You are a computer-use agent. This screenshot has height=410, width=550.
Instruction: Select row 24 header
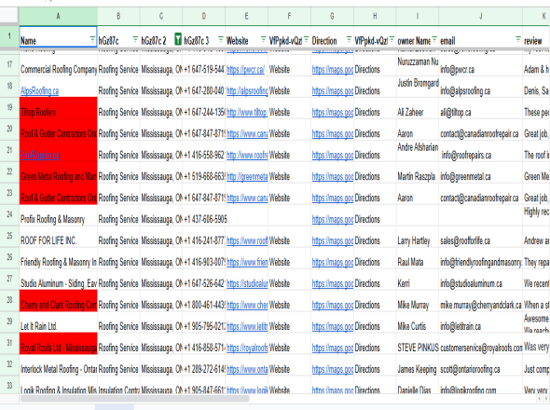[x=9, y=215]
